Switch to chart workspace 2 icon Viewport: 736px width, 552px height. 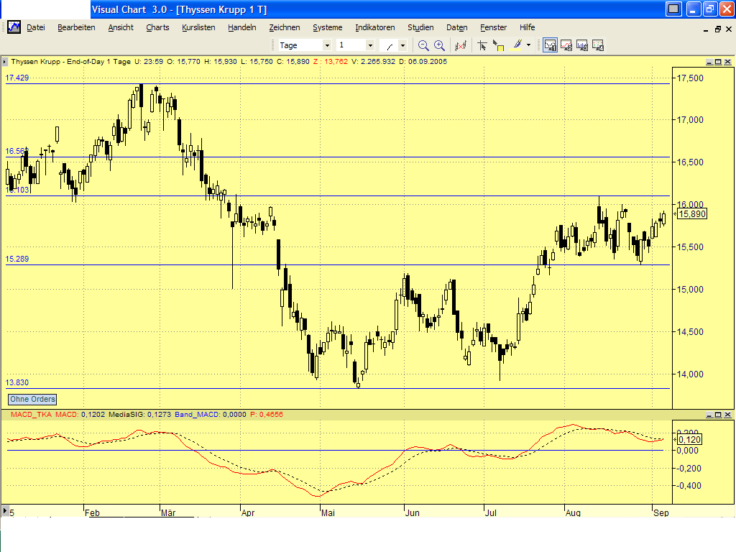click(x=566, y=45)
